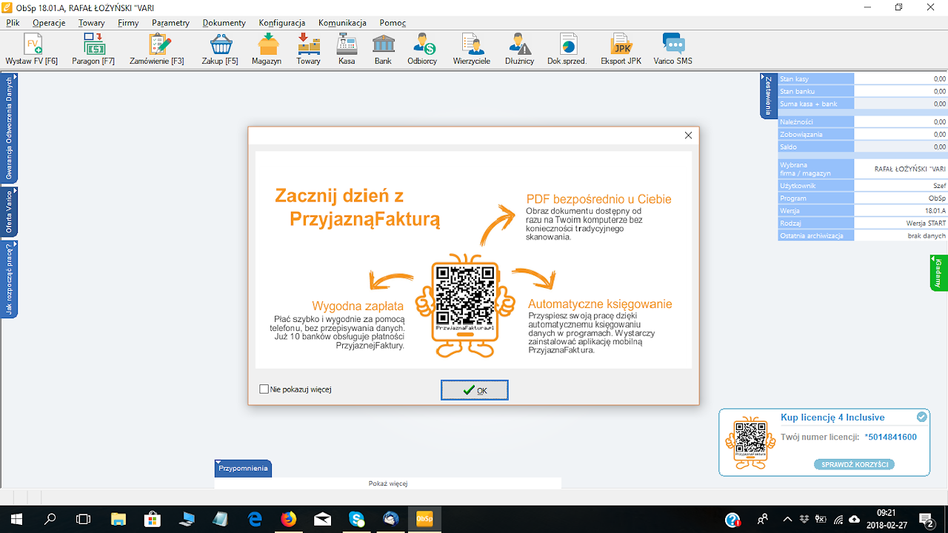Click license number *5014841600
The width and height of the screenshot is (948, 533).
coord(890,437)
